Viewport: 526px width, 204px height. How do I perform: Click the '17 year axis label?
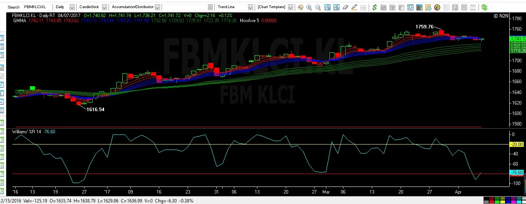[x=107, y=192]
